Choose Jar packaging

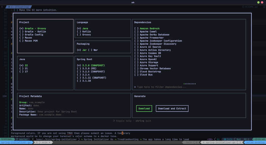point(82,50)
